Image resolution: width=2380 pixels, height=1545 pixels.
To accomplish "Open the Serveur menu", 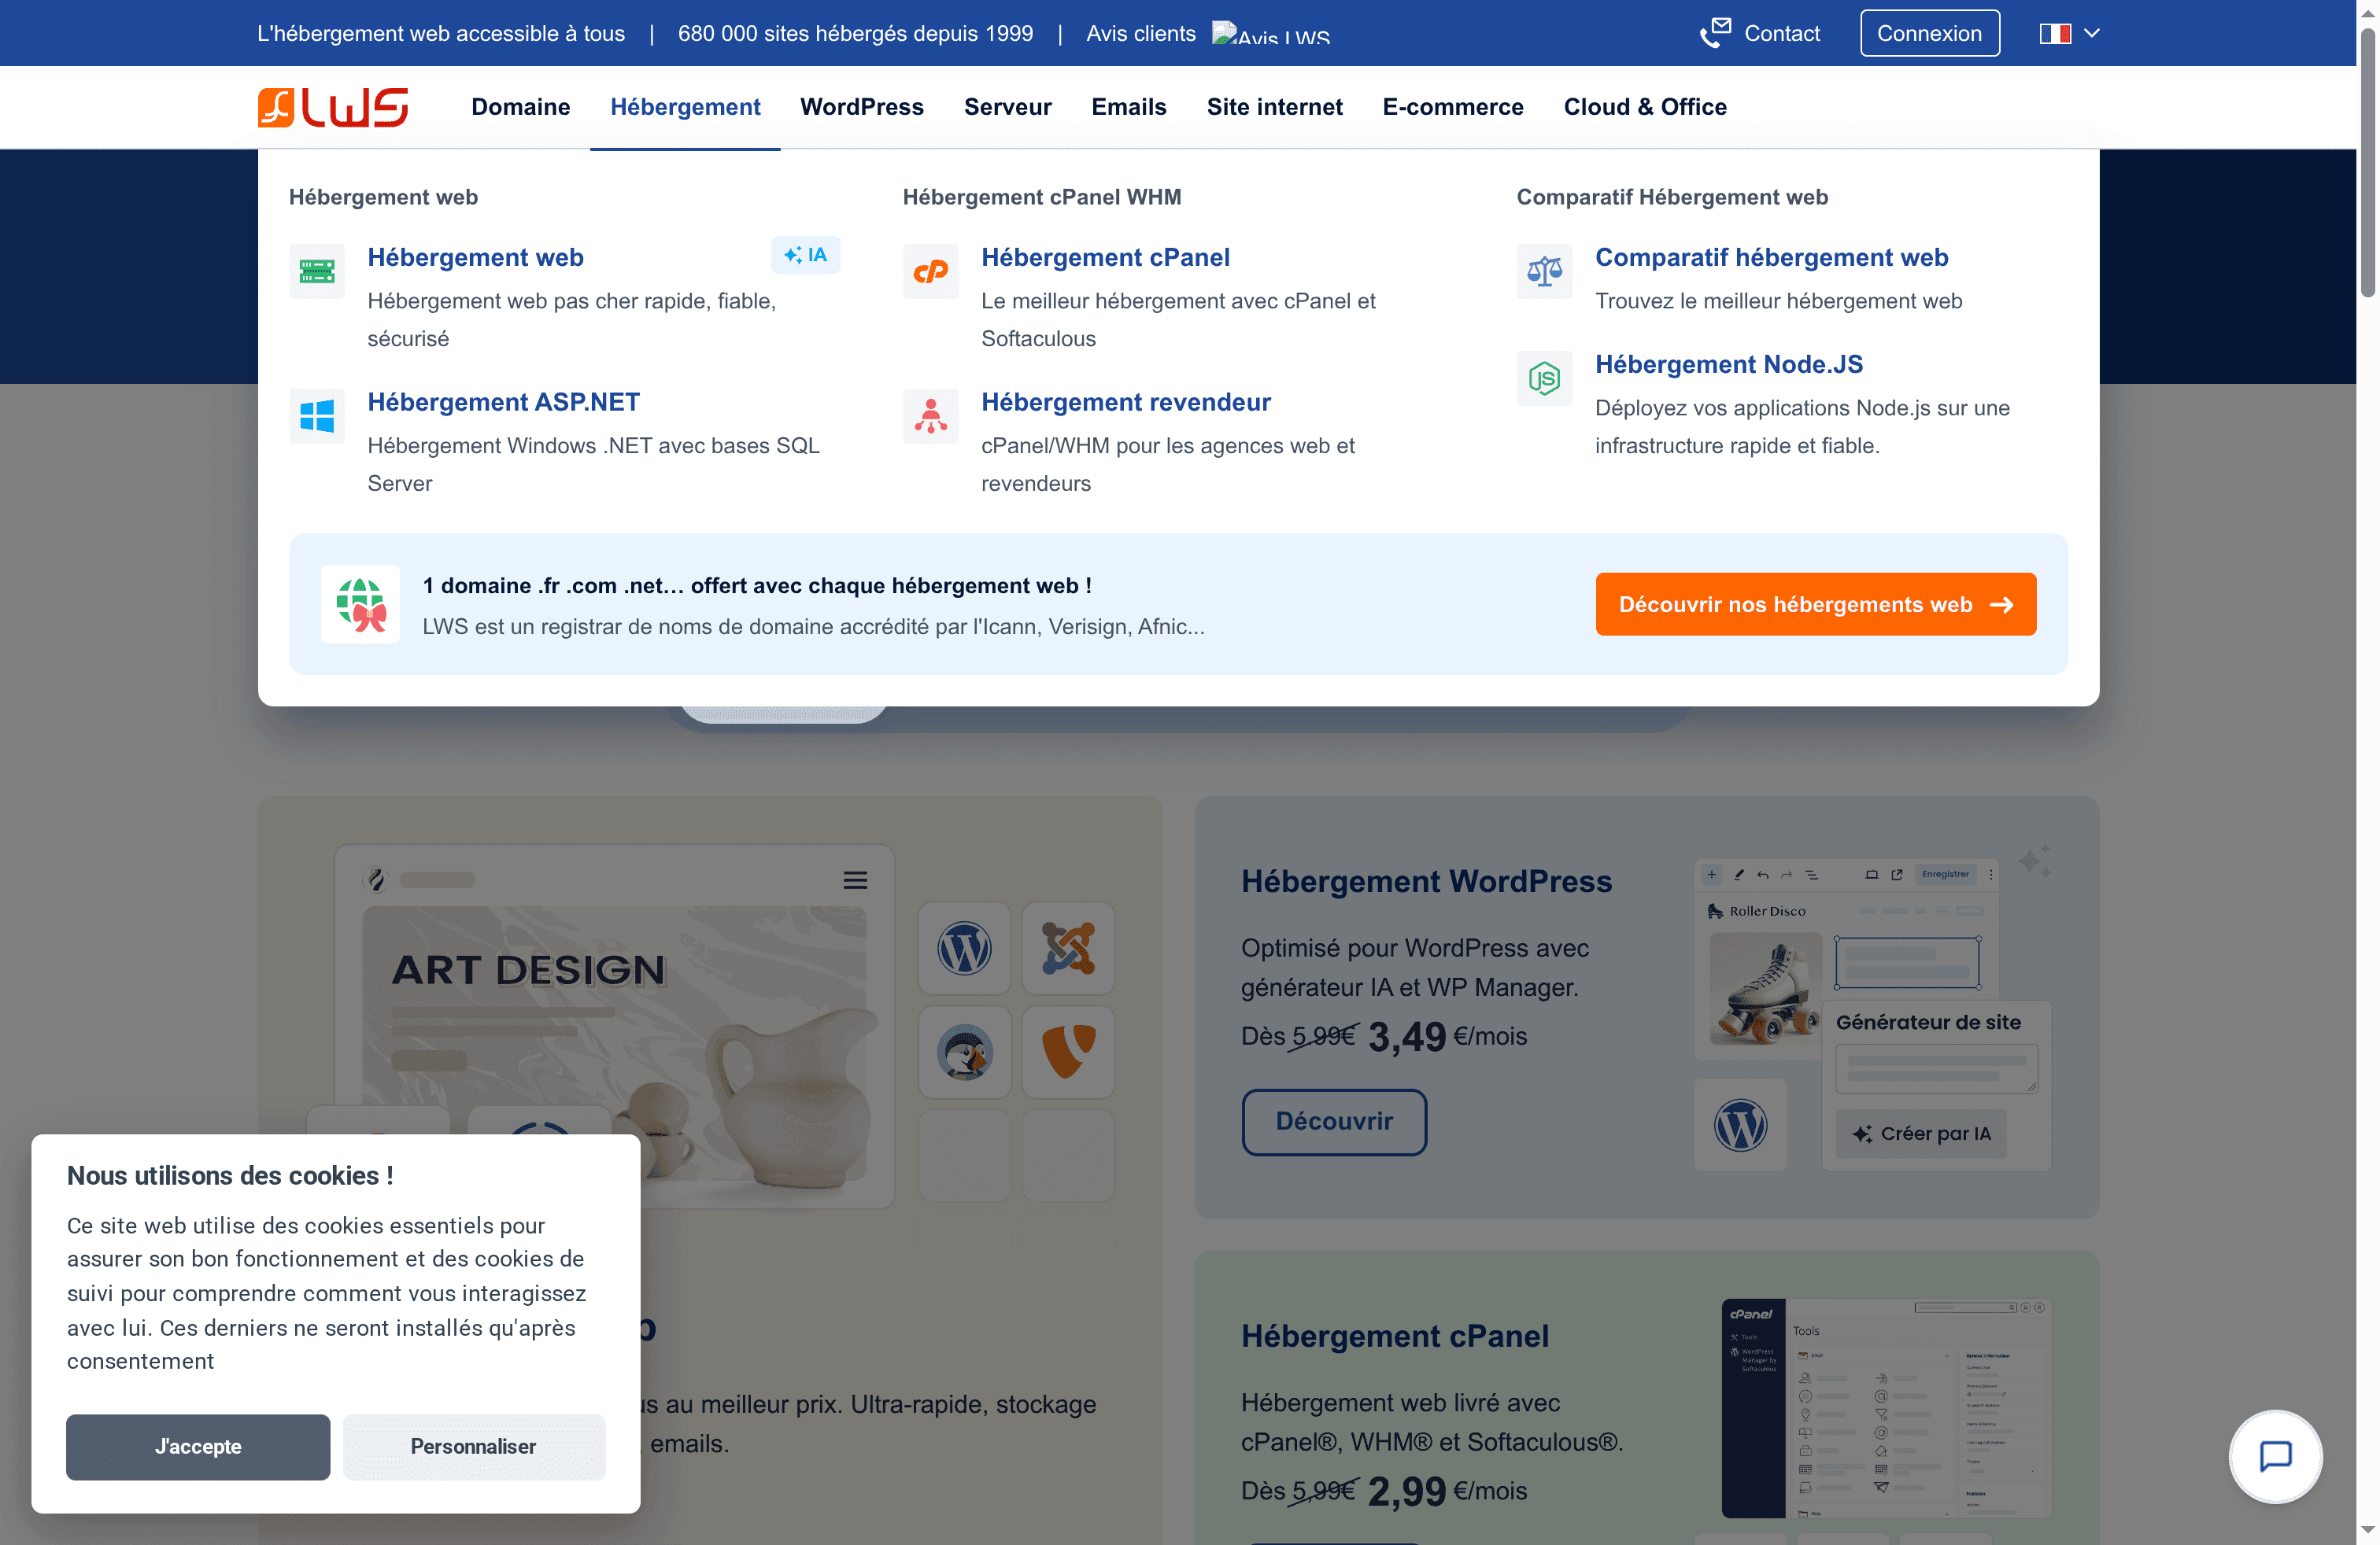I will click(x=1008, y=107).
